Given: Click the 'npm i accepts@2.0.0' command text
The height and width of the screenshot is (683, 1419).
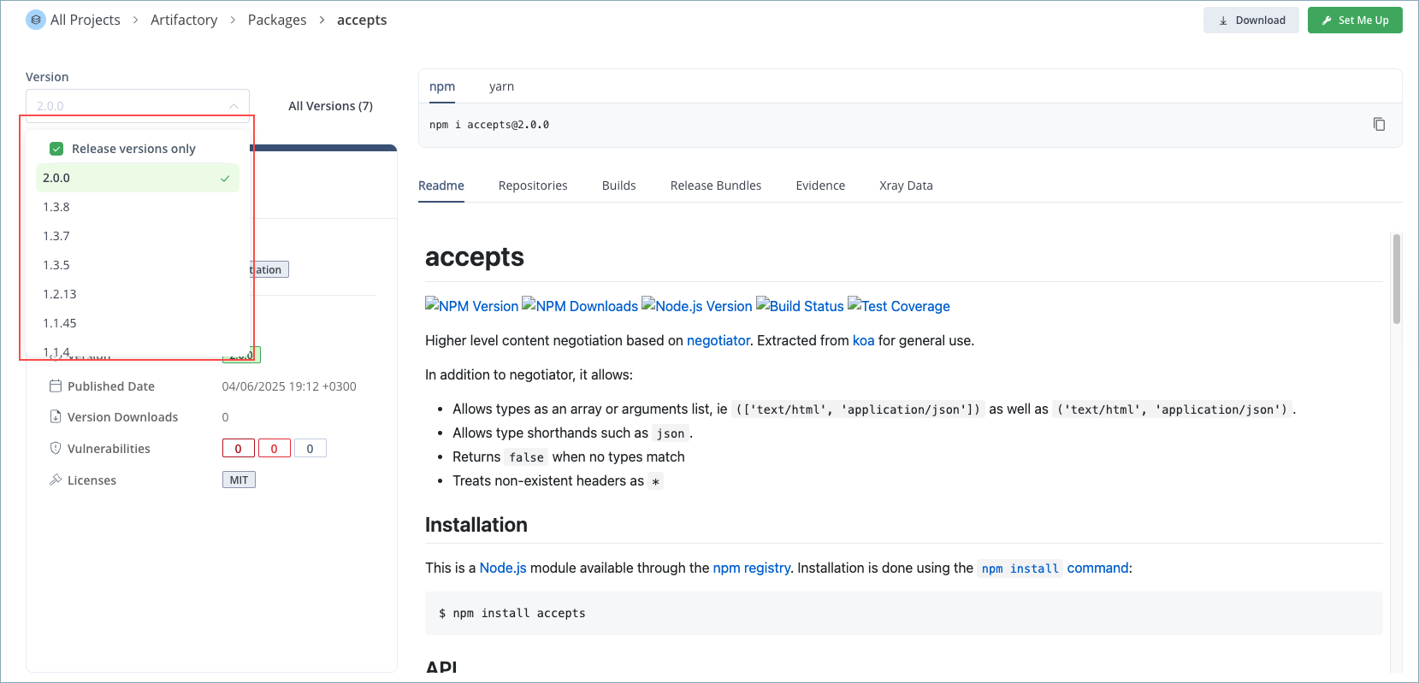Looking at the screenshot, I should click(x=489, y=125).
